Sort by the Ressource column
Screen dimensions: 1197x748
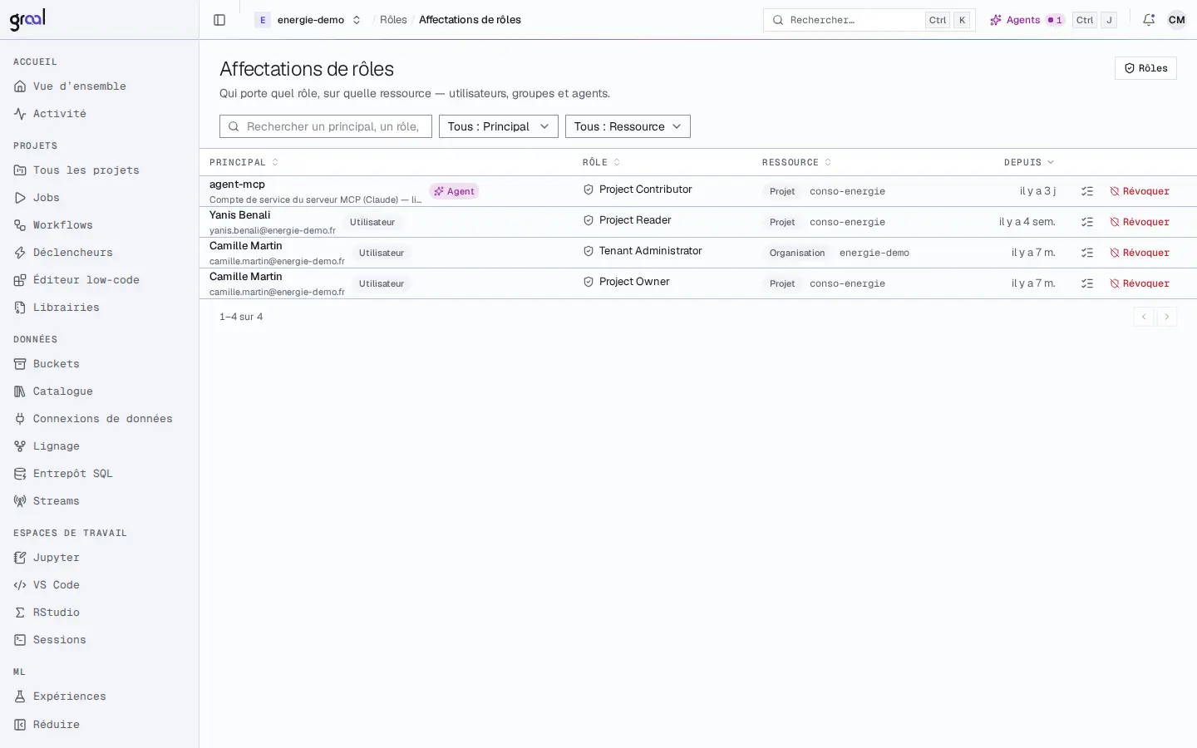point(796,162)
